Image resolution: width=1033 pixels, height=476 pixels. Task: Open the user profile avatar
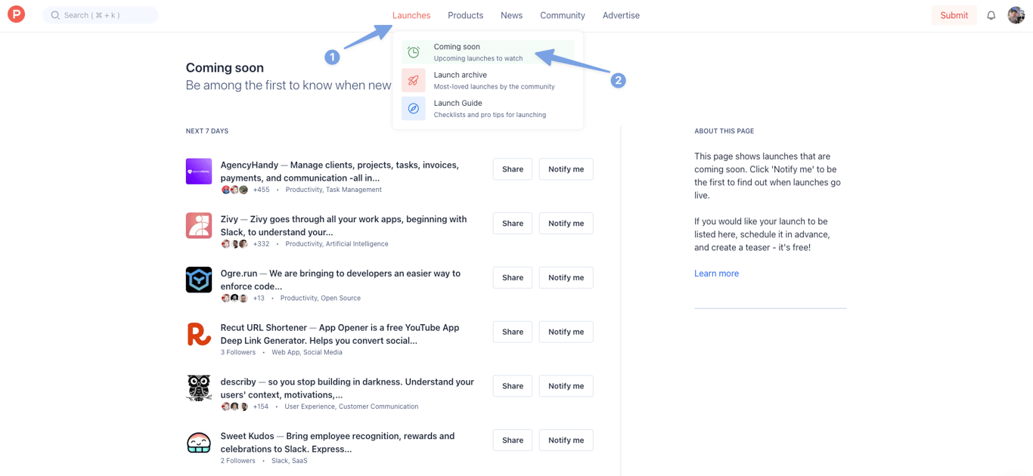1016,15
